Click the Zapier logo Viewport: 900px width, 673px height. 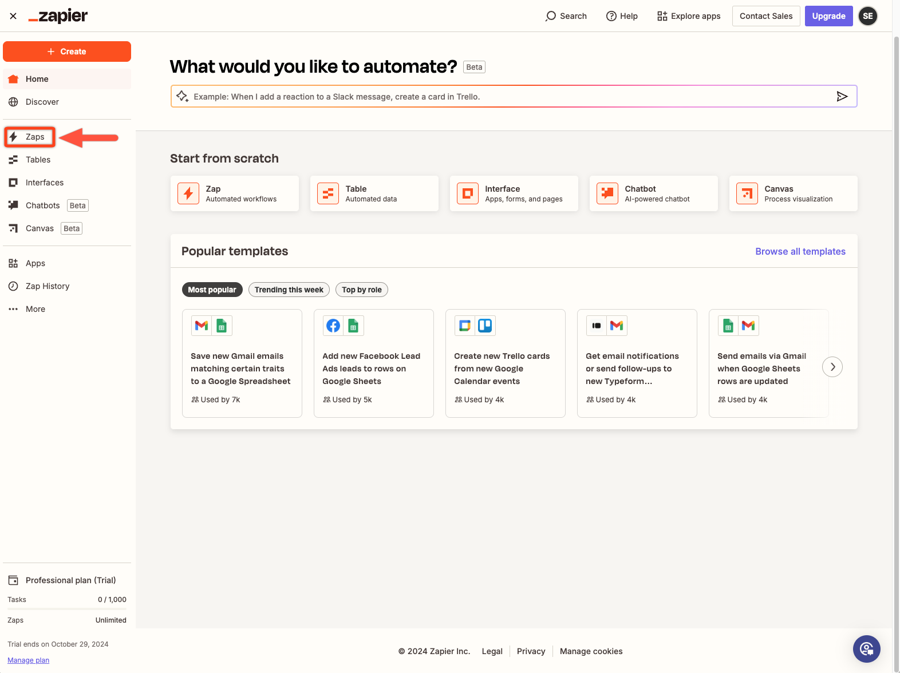click(x=58, y=16)
